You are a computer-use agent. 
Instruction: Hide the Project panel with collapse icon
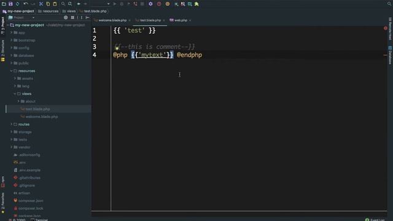tap(87, 18)
